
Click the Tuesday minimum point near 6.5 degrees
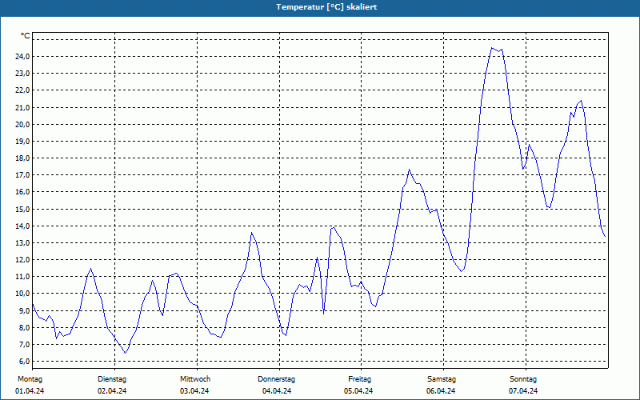(x=126, y=353)
